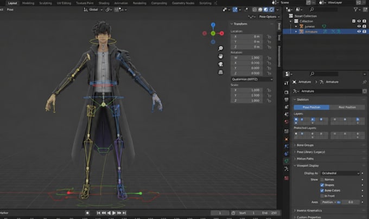Switch to the Modeling workspace tab
This screenshot has height=219, width=369.
(28, 3)
